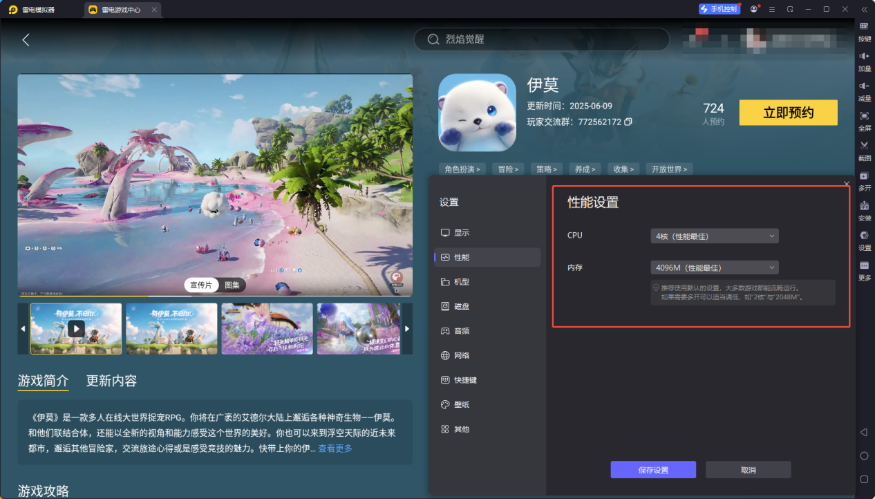Click the 更多 icon in the sidebar
Image resolution: width=875 pixels, height=499 pixels.
pyautogui.click(x=863, y=270)
